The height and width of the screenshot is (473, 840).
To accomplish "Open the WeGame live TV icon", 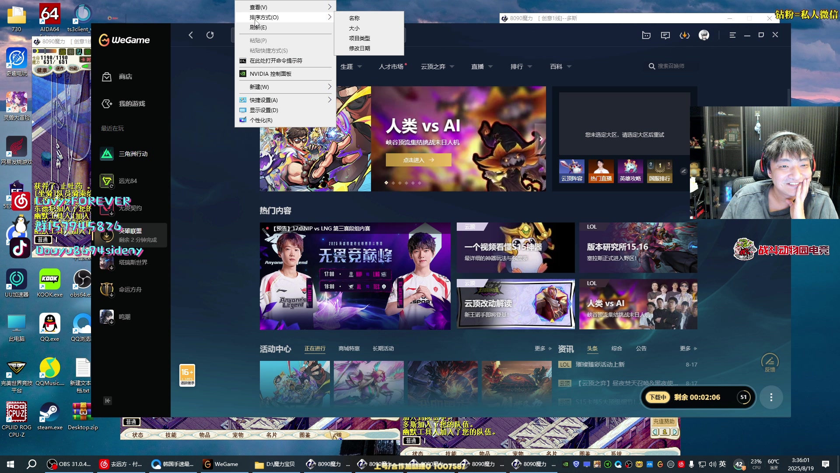I will [646, 35].
